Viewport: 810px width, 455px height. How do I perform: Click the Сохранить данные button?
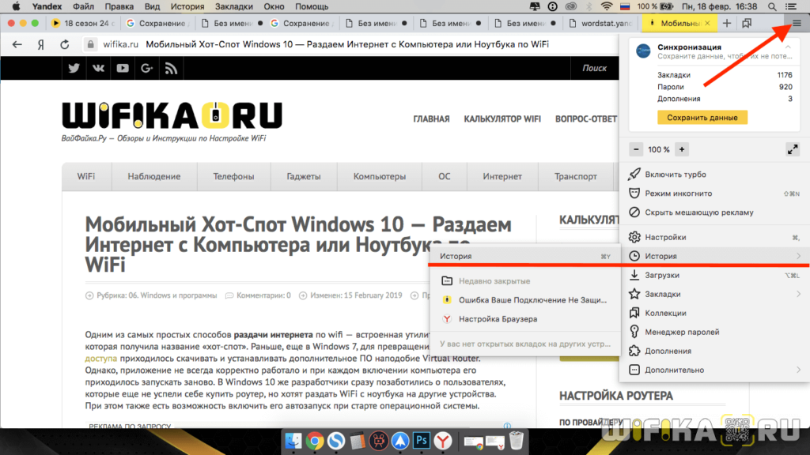click(702, 118)
